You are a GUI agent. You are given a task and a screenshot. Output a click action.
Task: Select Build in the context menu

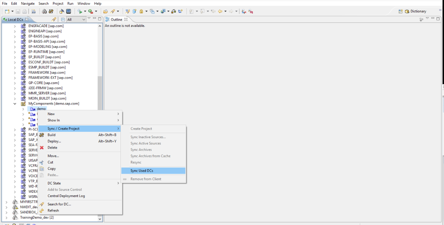click(80, 135)
